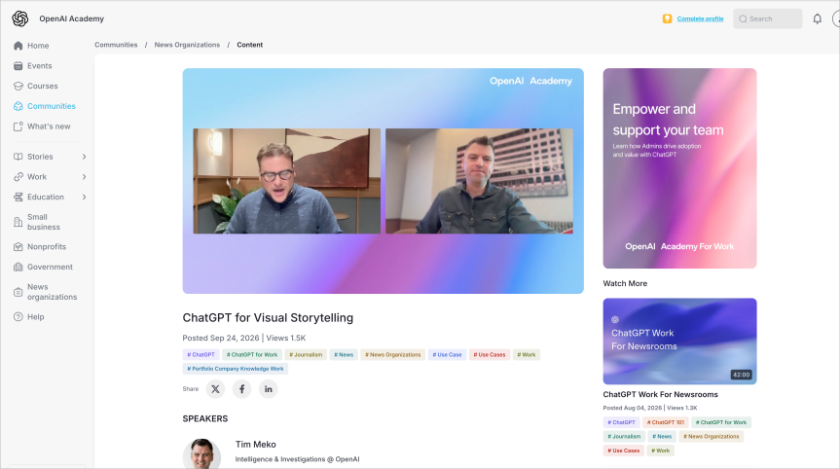Screen dimensions: 840x469
Task: Click the main video's Journalism tag
Action: 306,354
